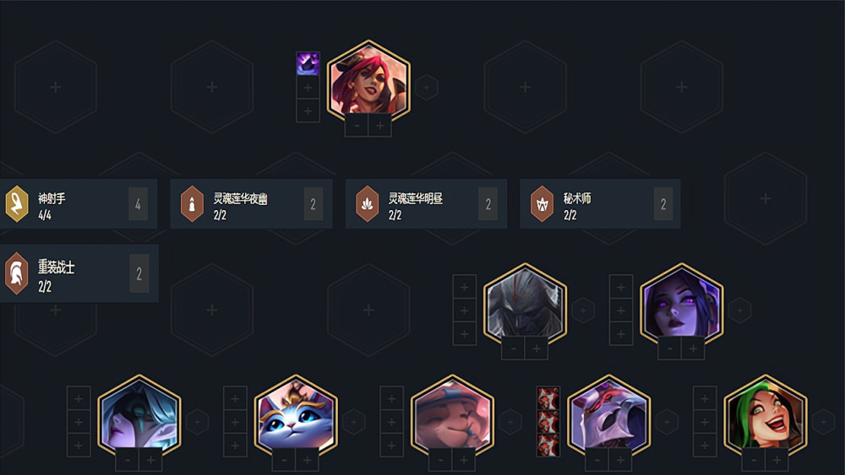Increase Miss Fortune's star level with plus
Screen dimensions: 845x475
pos(380,126)
